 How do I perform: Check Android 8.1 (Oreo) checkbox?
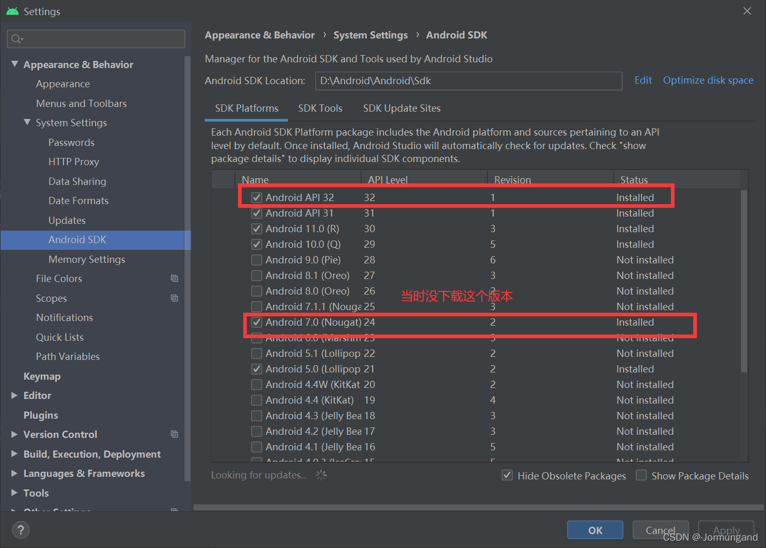click(257, 275)
